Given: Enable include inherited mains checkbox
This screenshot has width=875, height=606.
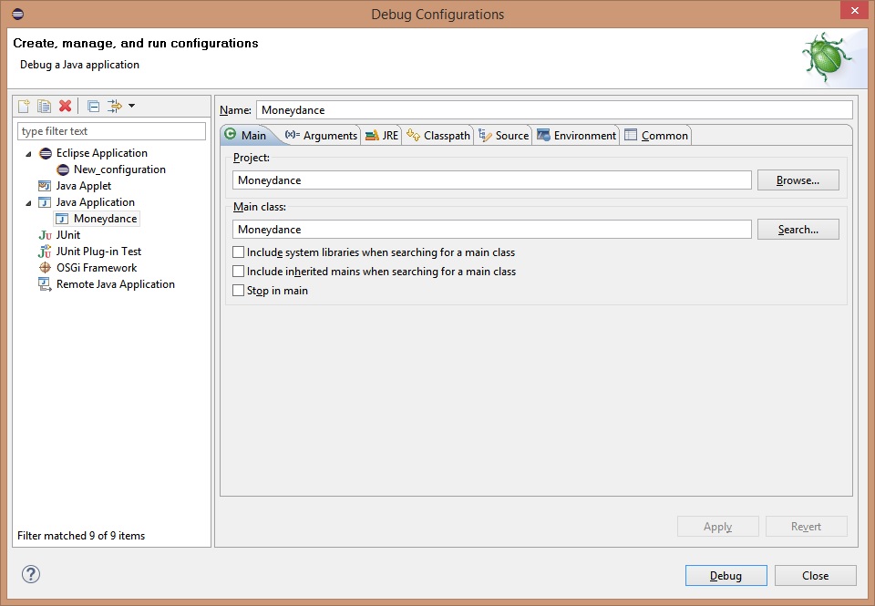Looking at the screenshot, I should pos(238,272).
